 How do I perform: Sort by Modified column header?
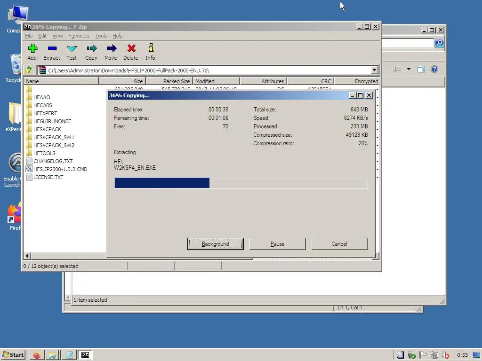coord(217,81)
